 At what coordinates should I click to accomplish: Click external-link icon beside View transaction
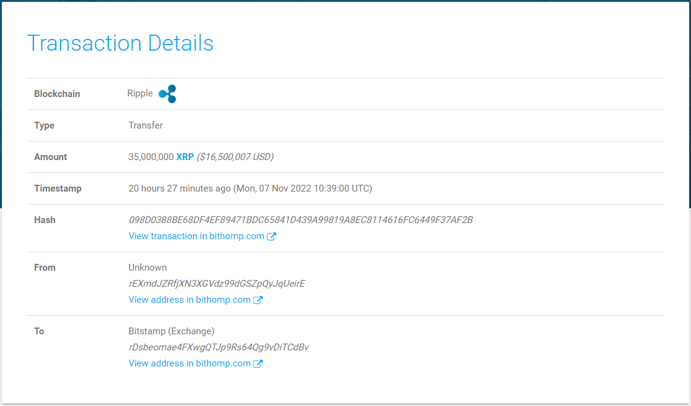(x=271, y=237)
